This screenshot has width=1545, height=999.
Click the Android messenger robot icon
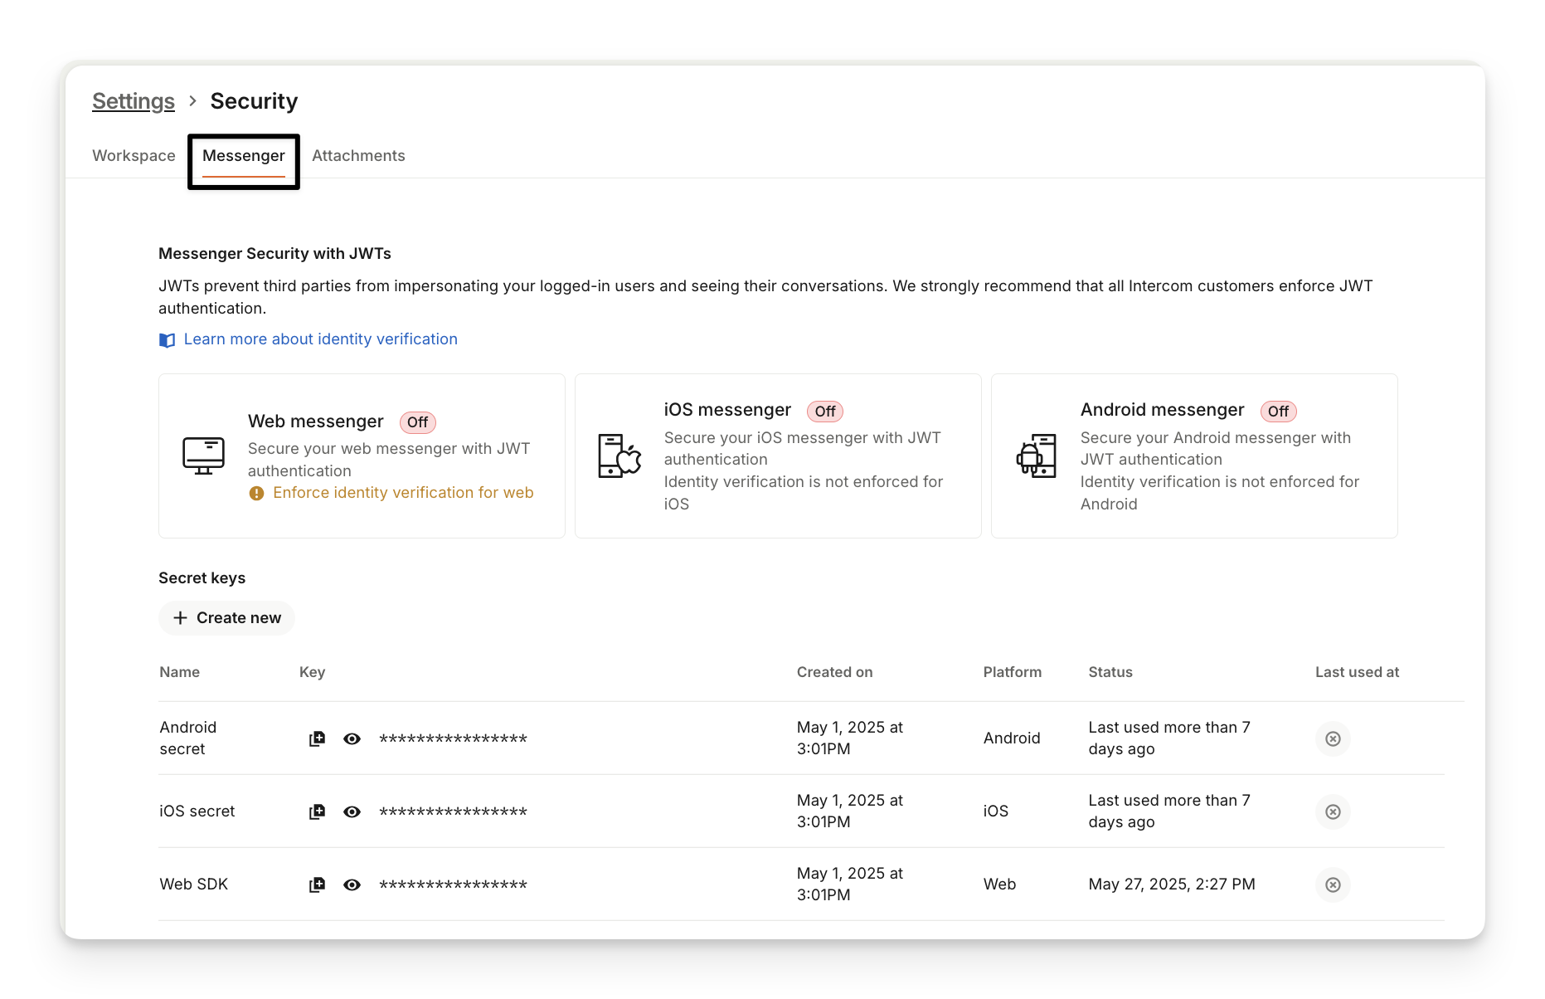pos(1036,456)
